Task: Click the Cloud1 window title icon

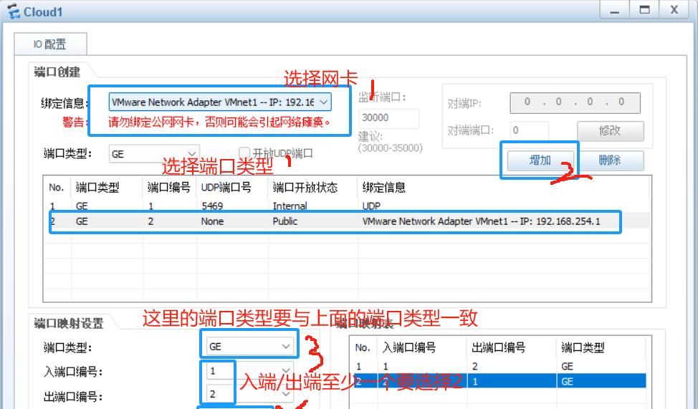Action: click(x=14, y=11)
